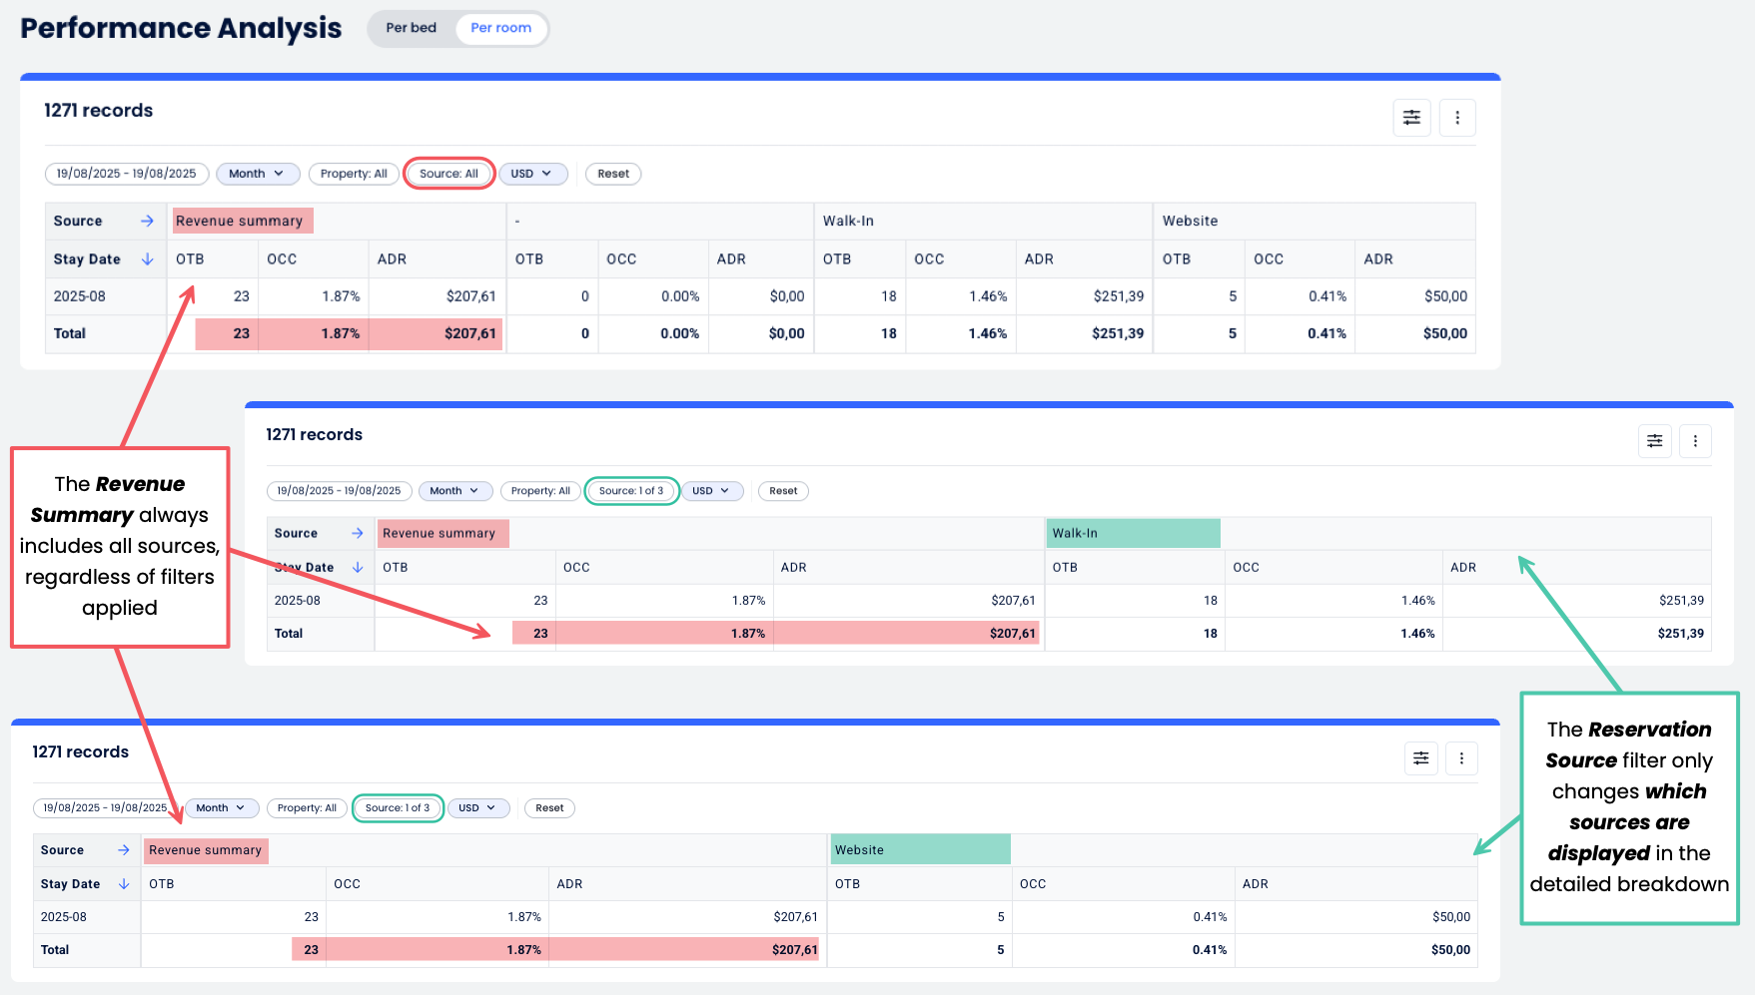1755x995 pixels.
Task: Open three-dot menu in bottom panel
Action: click(1461, 758)
